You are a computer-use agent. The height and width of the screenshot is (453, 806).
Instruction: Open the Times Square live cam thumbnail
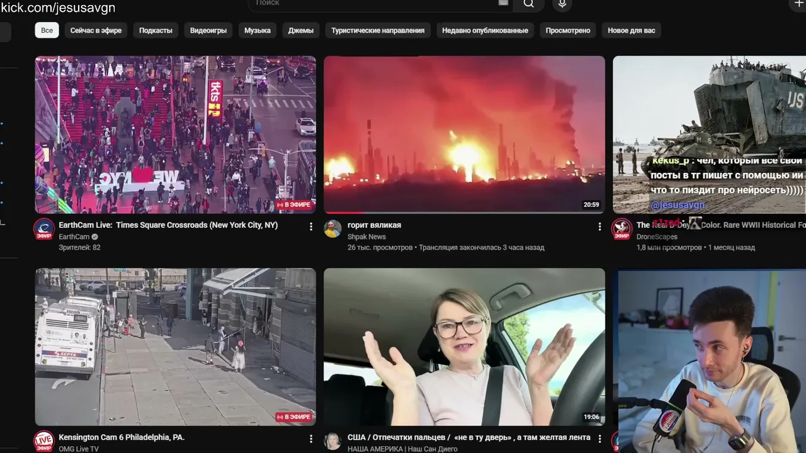[175, 135]
